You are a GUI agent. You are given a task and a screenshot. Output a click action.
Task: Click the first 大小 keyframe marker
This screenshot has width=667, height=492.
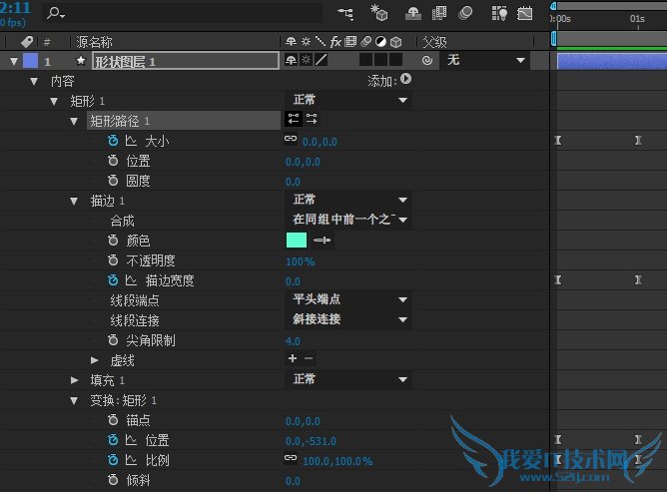click(558, 141)
